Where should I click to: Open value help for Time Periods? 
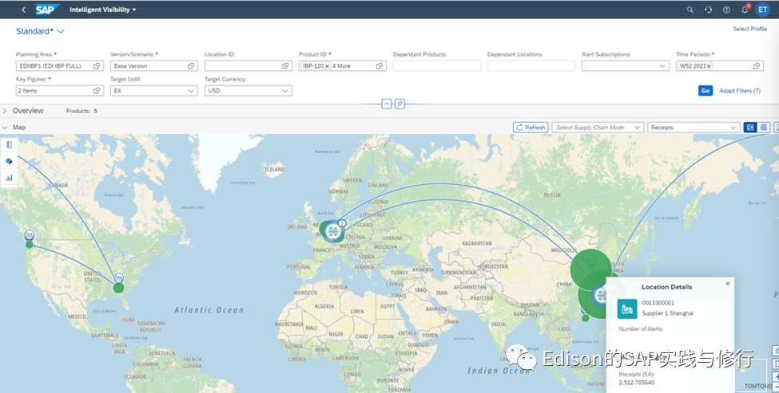click(x=757, y=66)
